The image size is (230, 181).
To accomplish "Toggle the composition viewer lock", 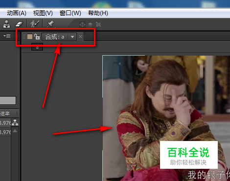I will pos(37,37).
